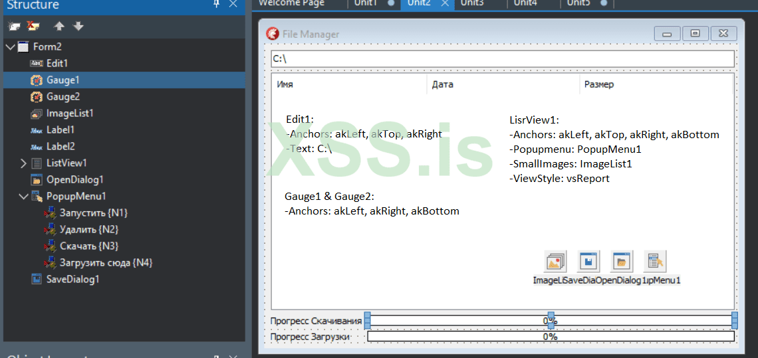Minimize the File Manager form
The image size is (758, 358).
coord(668,33)
